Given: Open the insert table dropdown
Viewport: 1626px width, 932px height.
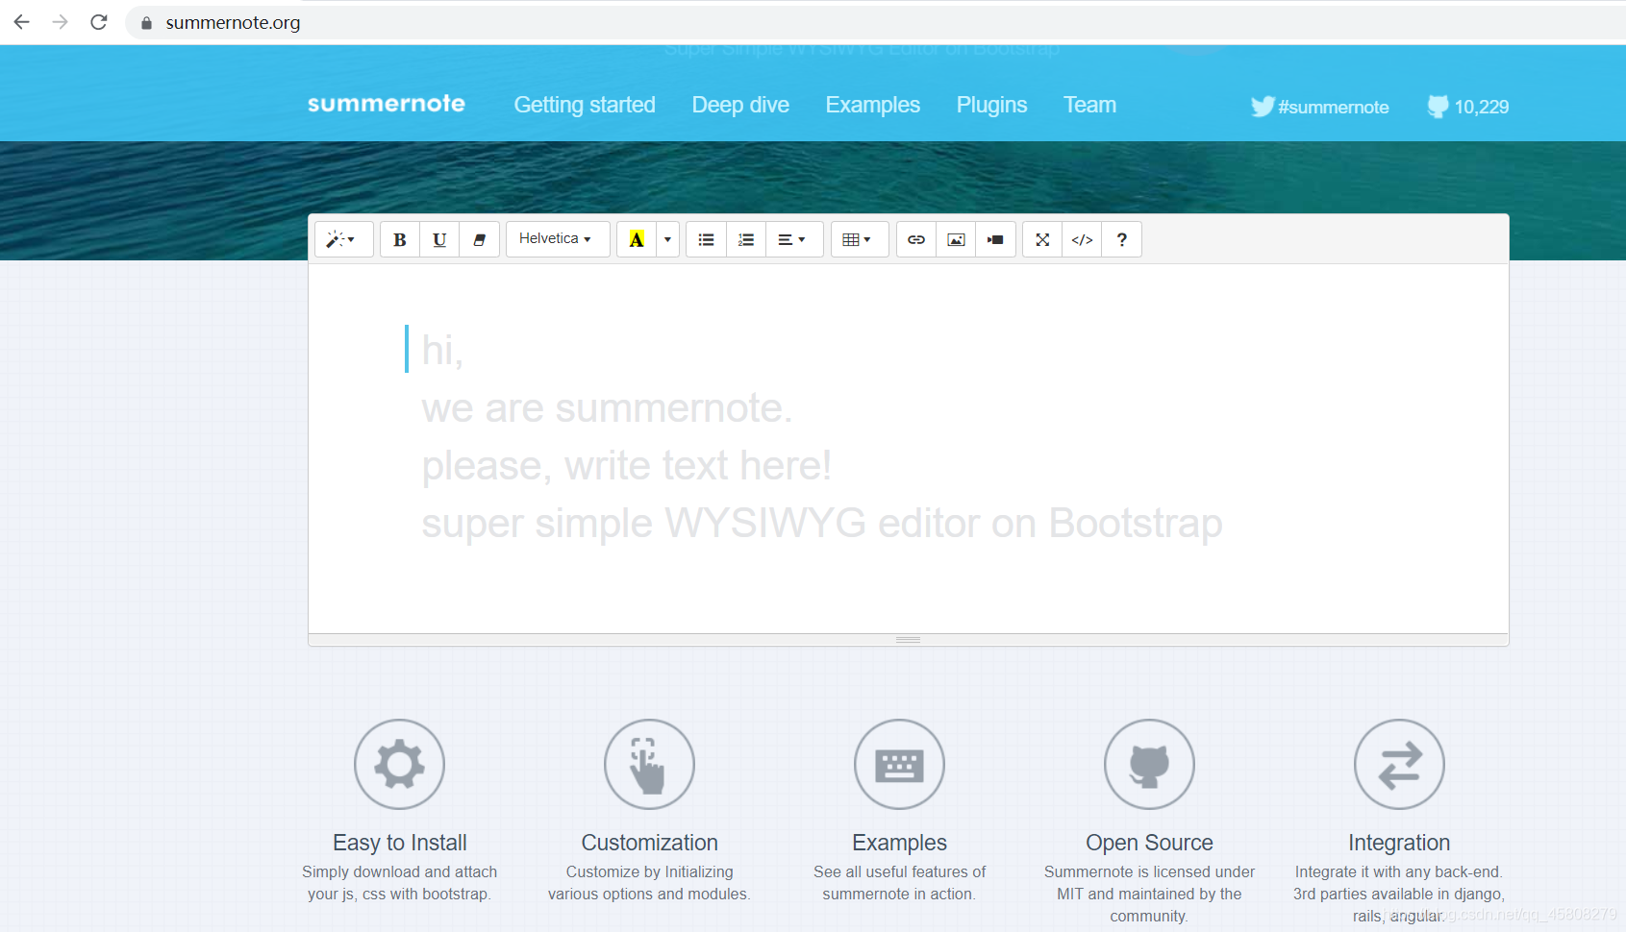Looking at the screenshot, I should (859, 240).
